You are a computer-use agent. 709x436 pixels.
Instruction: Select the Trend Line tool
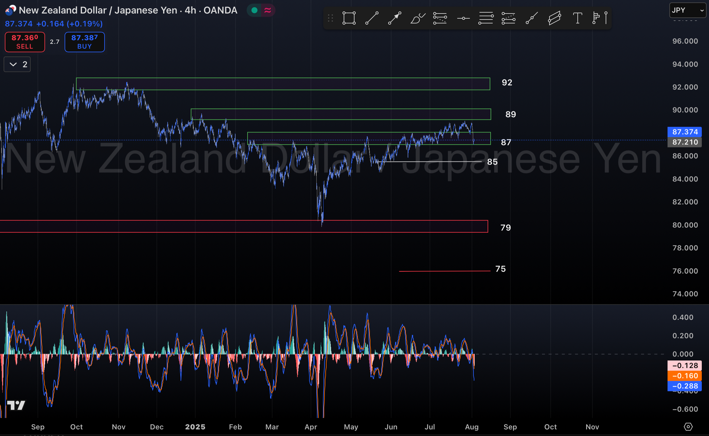(372, 18)
